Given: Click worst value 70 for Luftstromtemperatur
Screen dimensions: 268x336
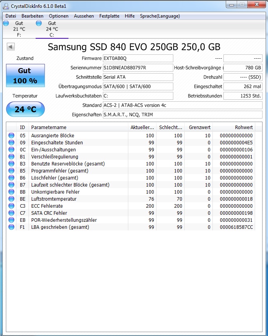Looking at the screenshot, I should pyautogui.click(x=180, y=199).
